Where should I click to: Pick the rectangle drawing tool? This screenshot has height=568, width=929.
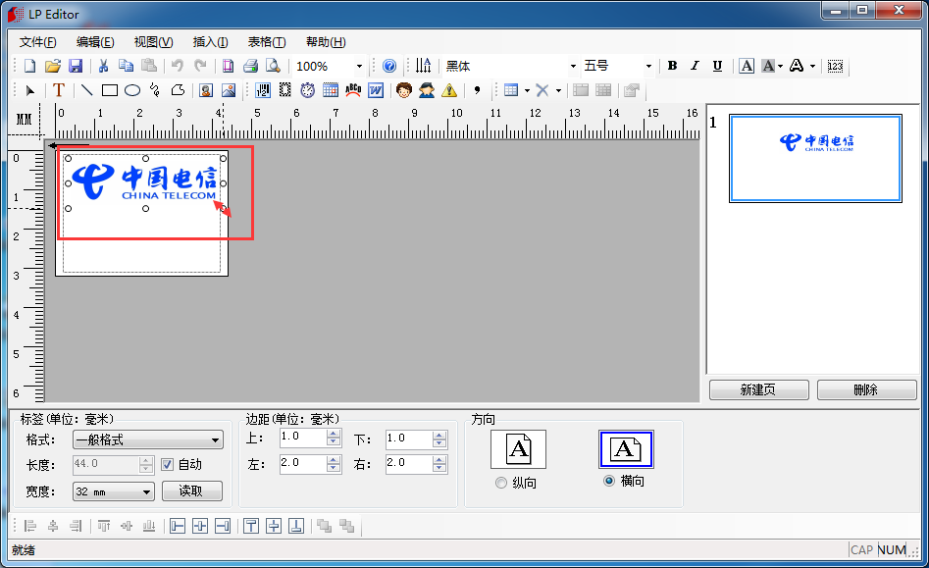pyautogui.click(x=110, y=90)
